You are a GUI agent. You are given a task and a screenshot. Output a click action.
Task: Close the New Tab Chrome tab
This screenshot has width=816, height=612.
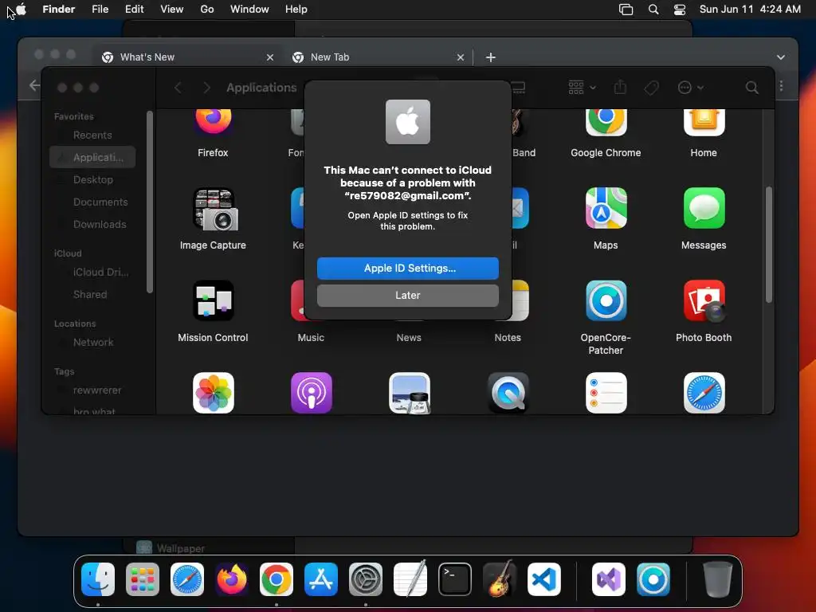coord(460,57)
